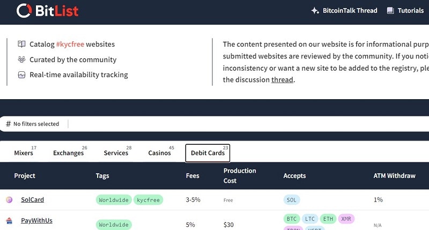Click the #kycfree hashtag text
Screen dimensions: 429x230
70,44
